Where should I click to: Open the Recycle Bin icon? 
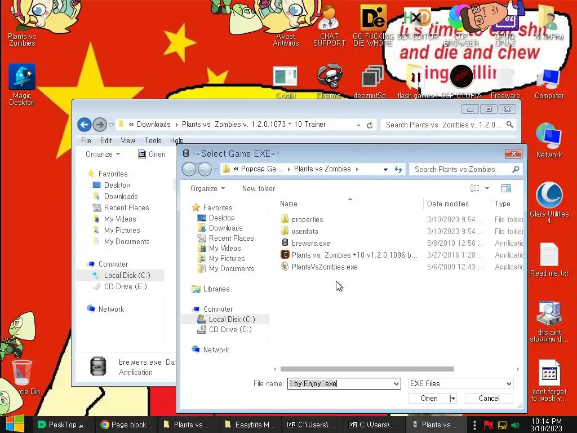(22, 377)
